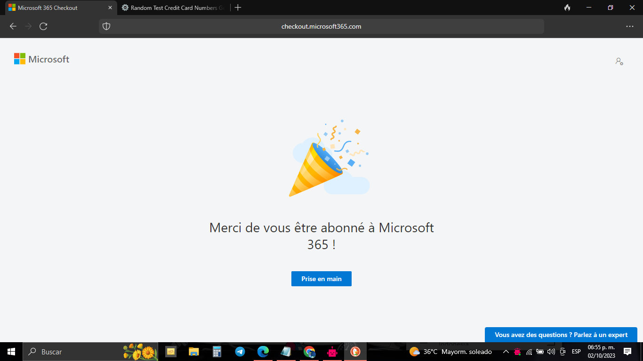
Task: Open Google Chrome from taskbar
Action: click(309, 352)
